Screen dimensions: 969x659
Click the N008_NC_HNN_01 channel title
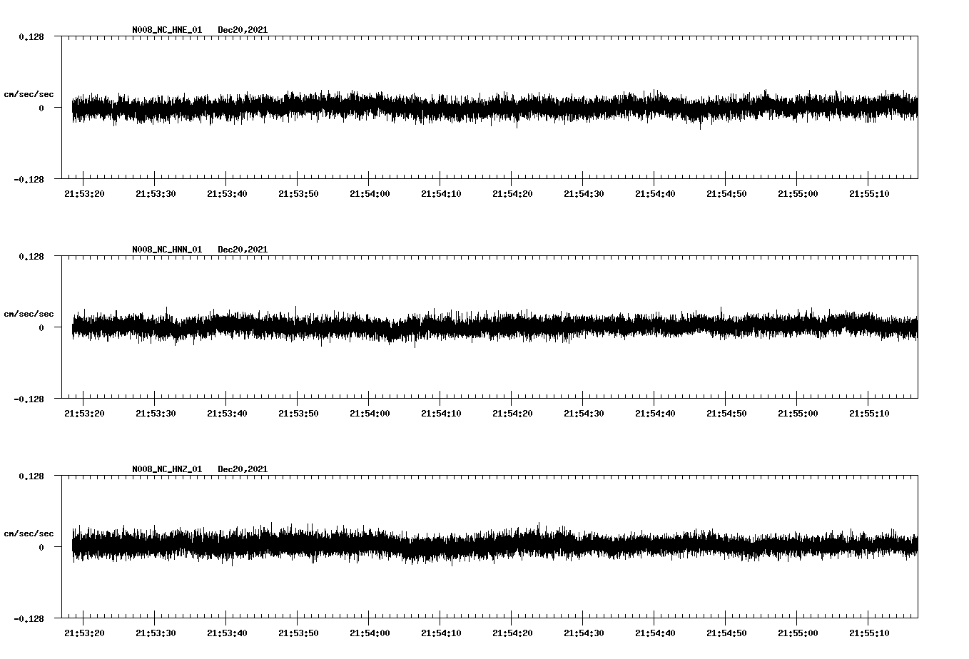coord(167,250)
